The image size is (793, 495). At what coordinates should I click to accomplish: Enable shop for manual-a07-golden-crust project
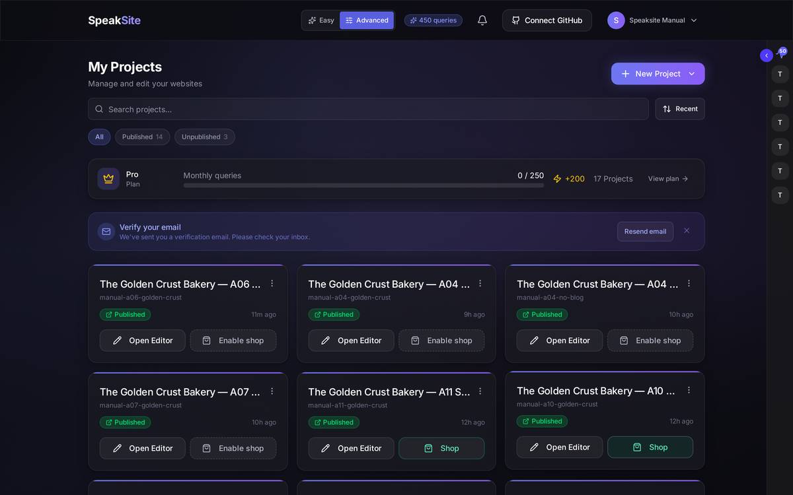tap(233, 448)
